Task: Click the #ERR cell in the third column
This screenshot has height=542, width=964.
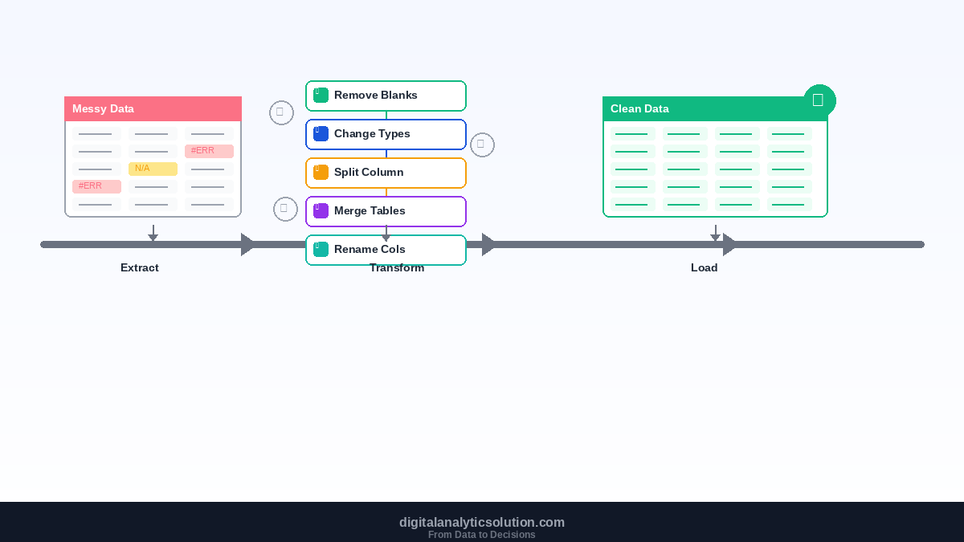Action: point(209,151)
